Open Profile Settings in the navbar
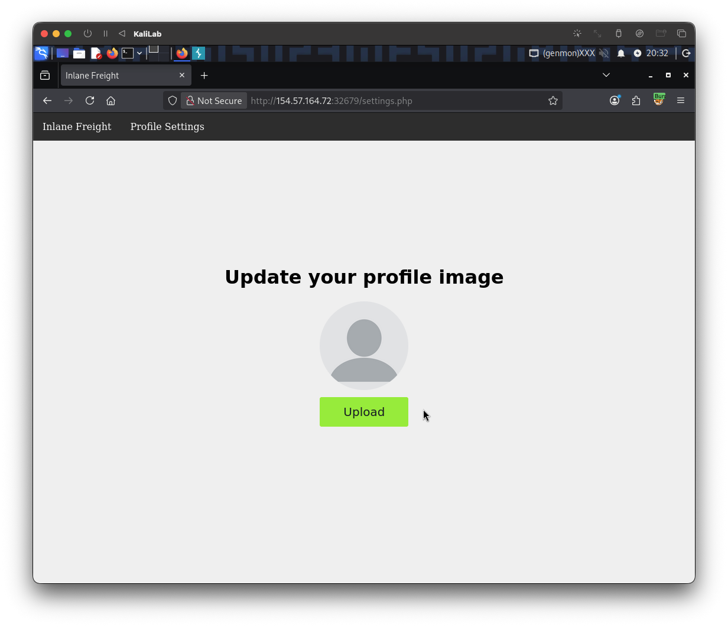The height and width of the screenshot is (627, 728). coord(167,126)
